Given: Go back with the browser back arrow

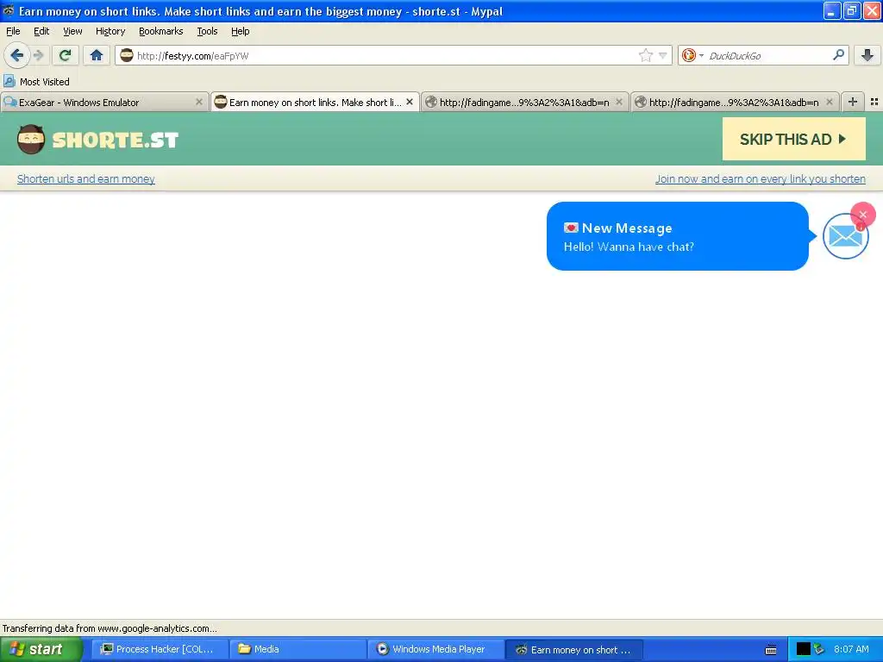Looking at the screenshot, I should [x=17, y=55].
